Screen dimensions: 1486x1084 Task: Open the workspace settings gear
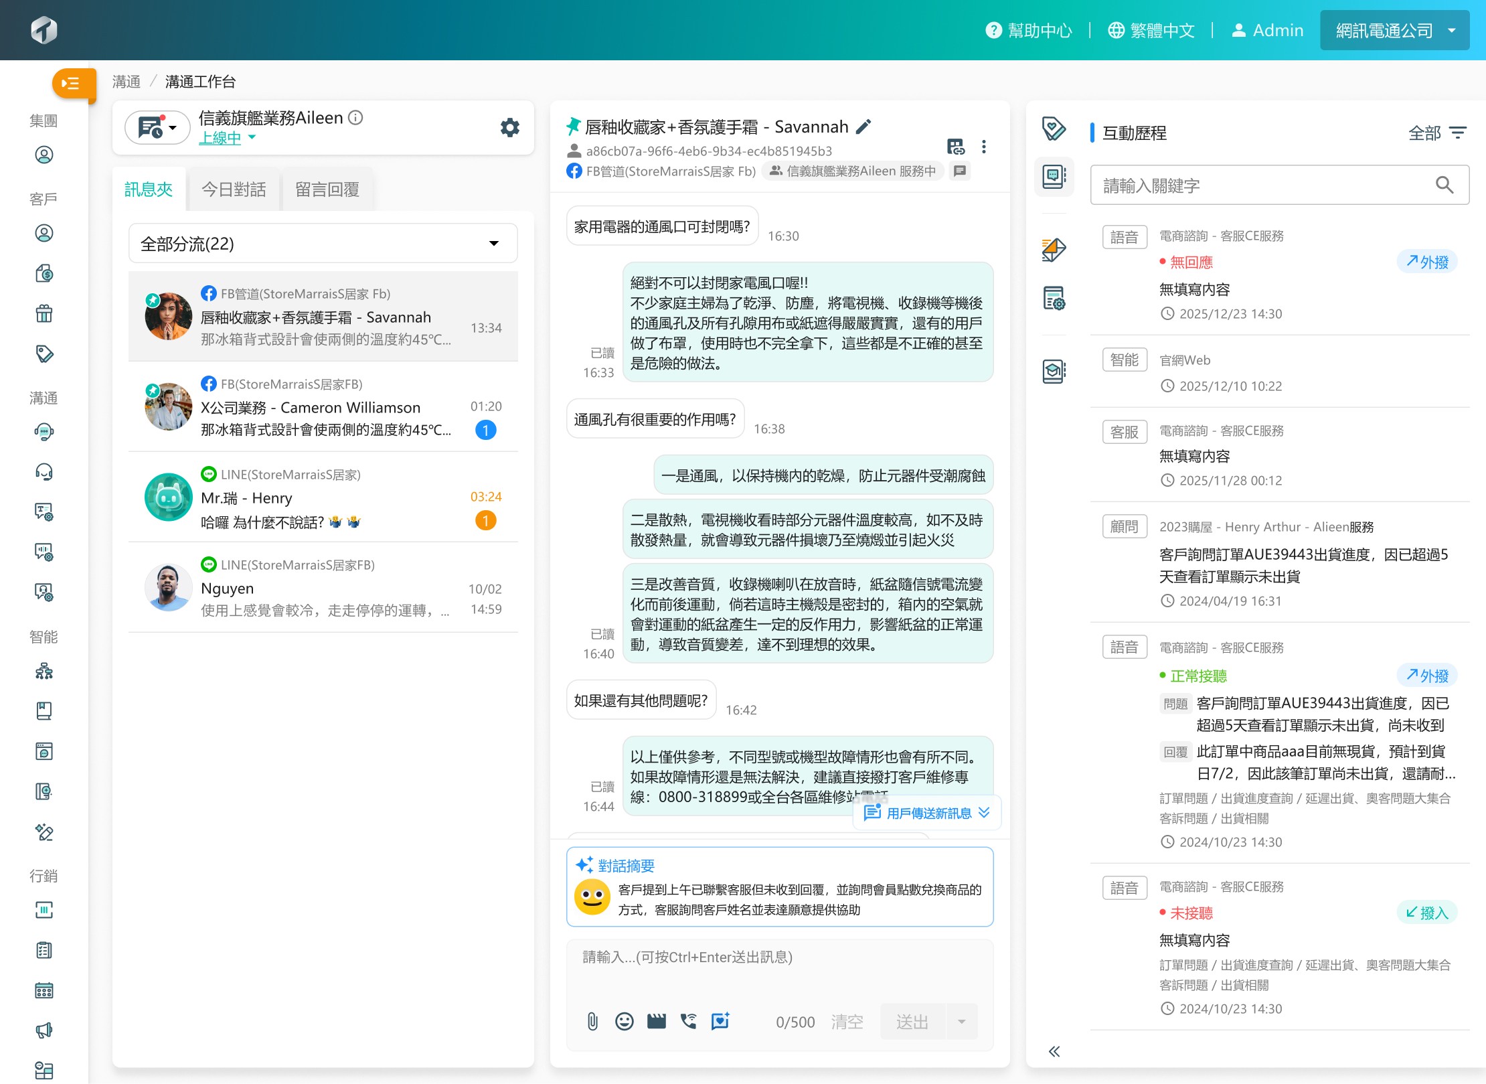tap(509, 127)
